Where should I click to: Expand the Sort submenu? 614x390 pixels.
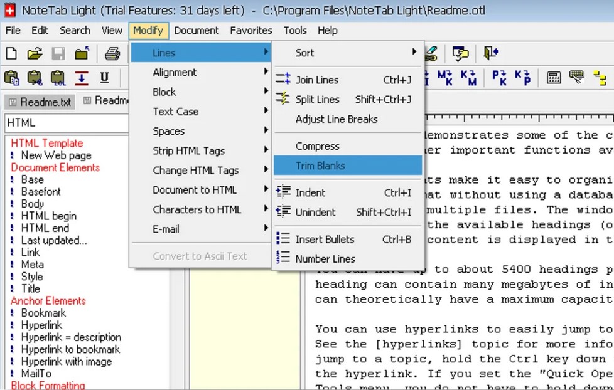348,53
